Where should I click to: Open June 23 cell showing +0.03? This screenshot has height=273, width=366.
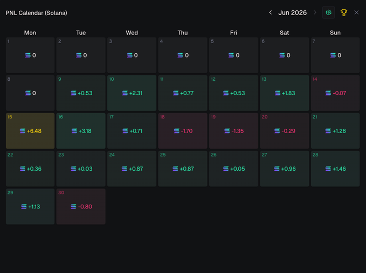[x=81, y=169]
